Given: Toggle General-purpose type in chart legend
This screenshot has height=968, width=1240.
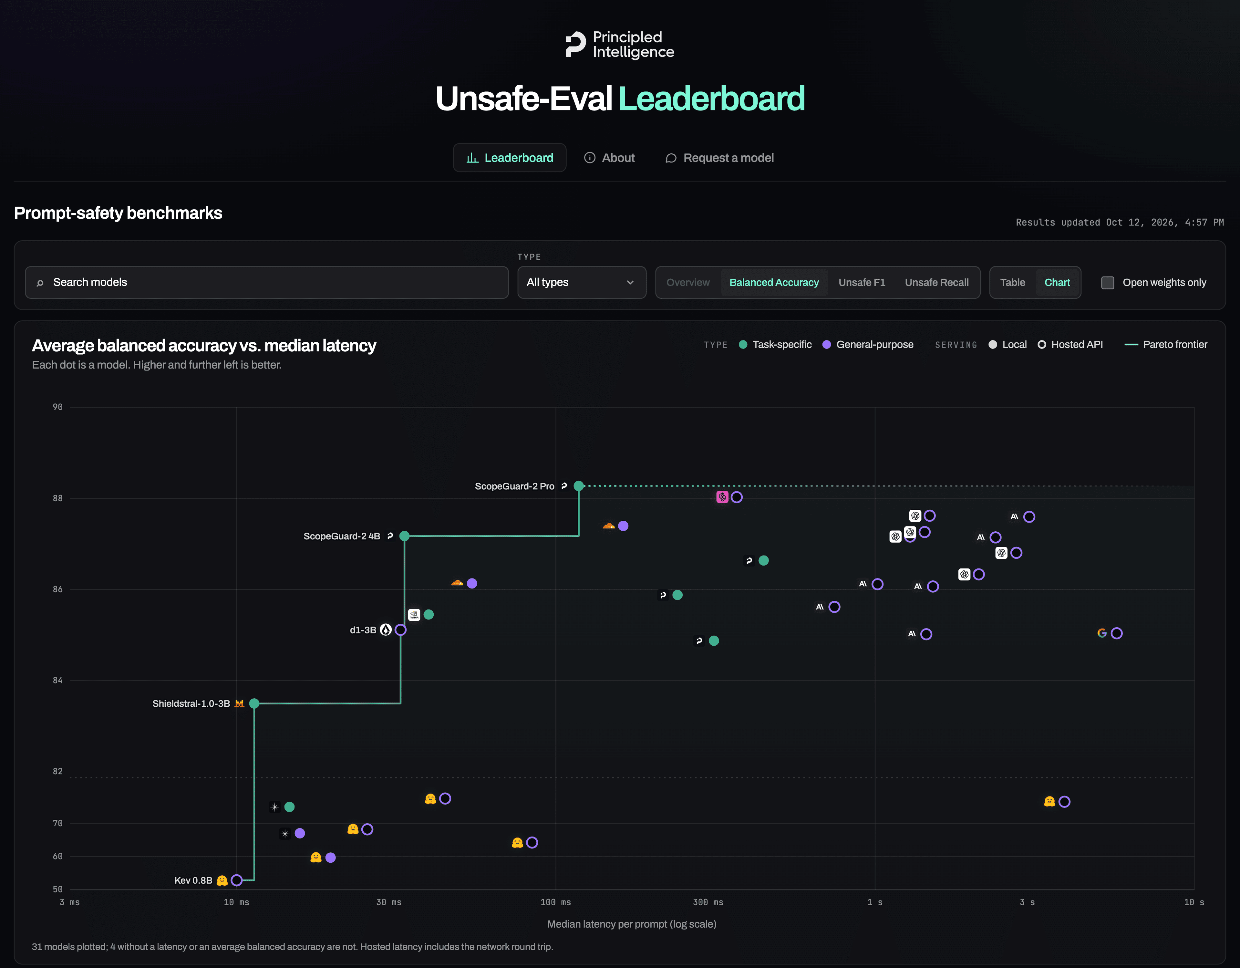Looking at the screenshot, I should (x=868, y=345).
